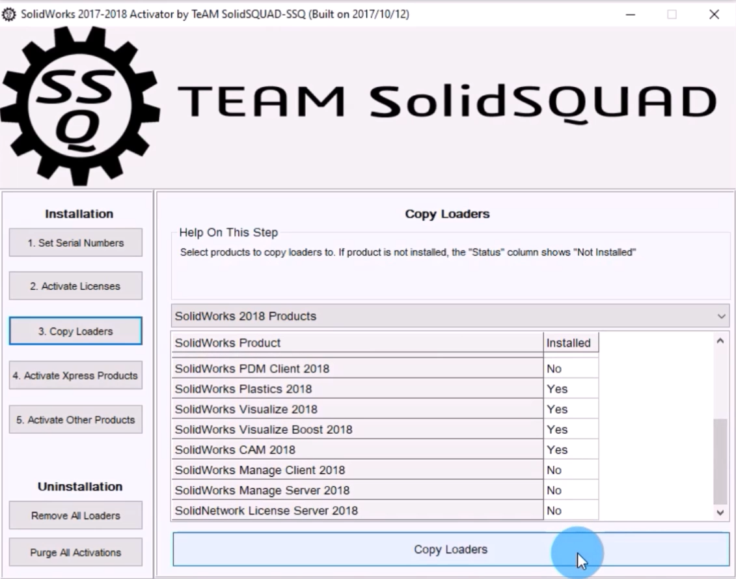
Task: Close the Activator window
Action: tap(714, 14)
